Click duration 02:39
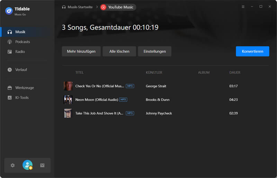The height and width of the screenshot is (178, 277). [x=233, y=113]
